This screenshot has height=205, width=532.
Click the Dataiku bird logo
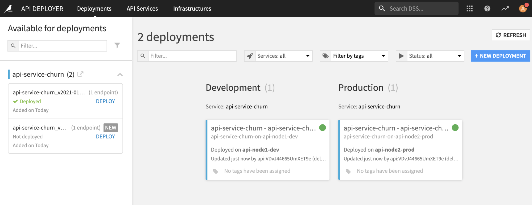[x=8, y=9]
